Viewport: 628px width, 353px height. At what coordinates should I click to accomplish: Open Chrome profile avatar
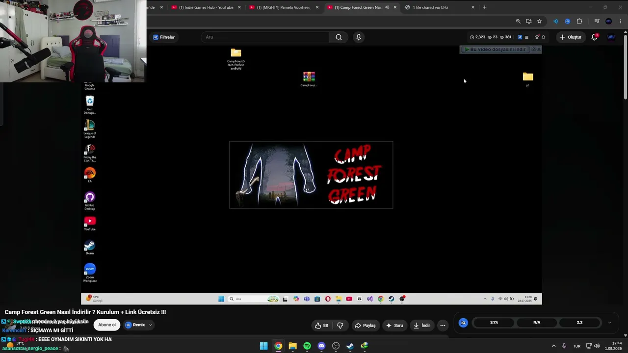pyautogui.click(x=609, y=21)
